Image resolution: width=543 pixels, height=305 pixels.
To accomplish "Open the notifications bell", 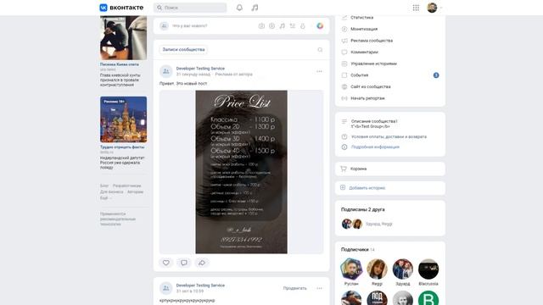I will (x=239, y=8).
